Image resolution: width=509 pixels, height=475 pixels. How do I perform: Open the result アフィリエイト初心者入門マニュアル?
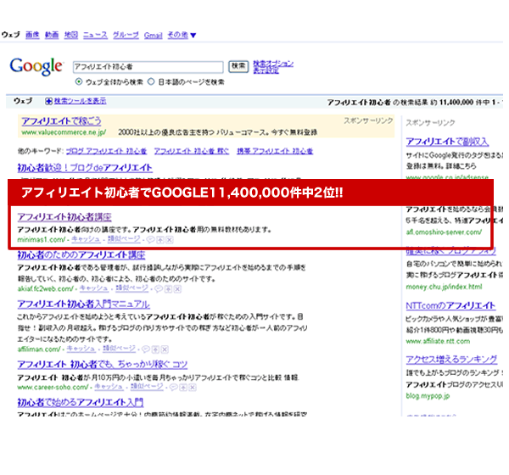tap(83, 305)
